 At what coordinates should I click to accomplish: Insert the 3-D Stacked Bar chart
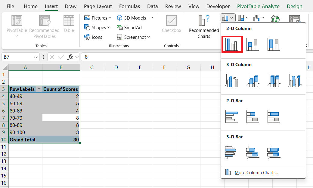pyautogui.click(x=253, y=153)
